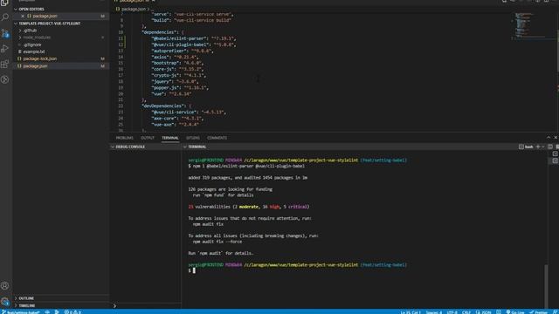The height and width of the screenshot is (314, 559).
Task: Create a new terminal with plus icon
Action: 538,147
